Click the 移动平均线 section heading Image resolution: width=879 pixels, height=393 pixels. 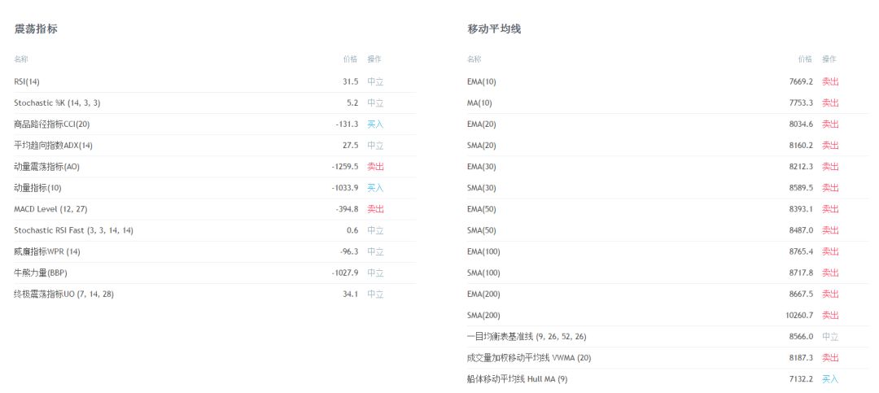(494, 29)
